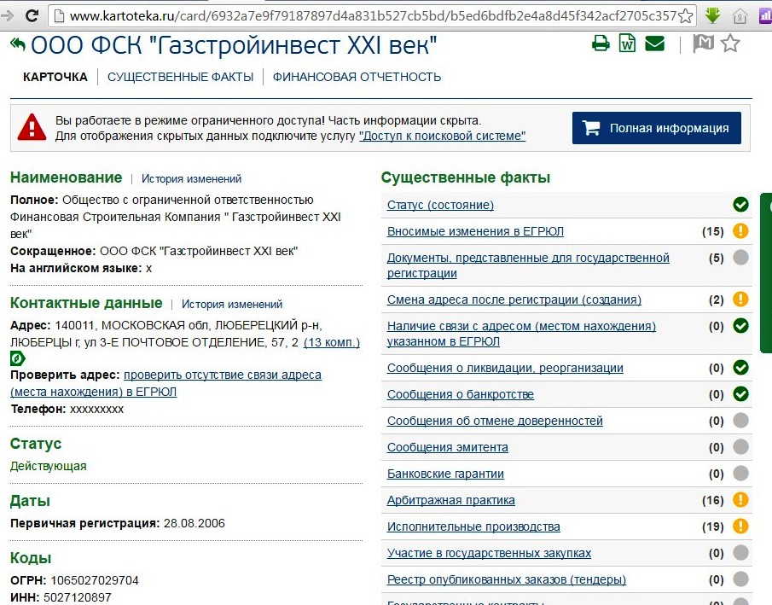Click the company title ООО ФСК heading
The height and width of the screenshot is (605, 772).
(234, 45)
